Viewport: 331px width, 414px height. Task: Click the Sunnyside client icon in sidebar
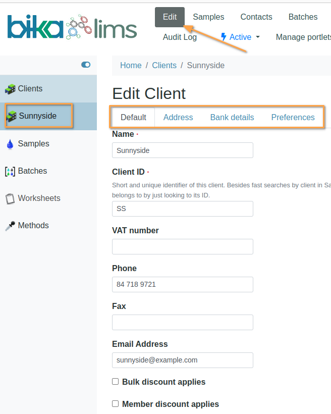tap(11, 116)
